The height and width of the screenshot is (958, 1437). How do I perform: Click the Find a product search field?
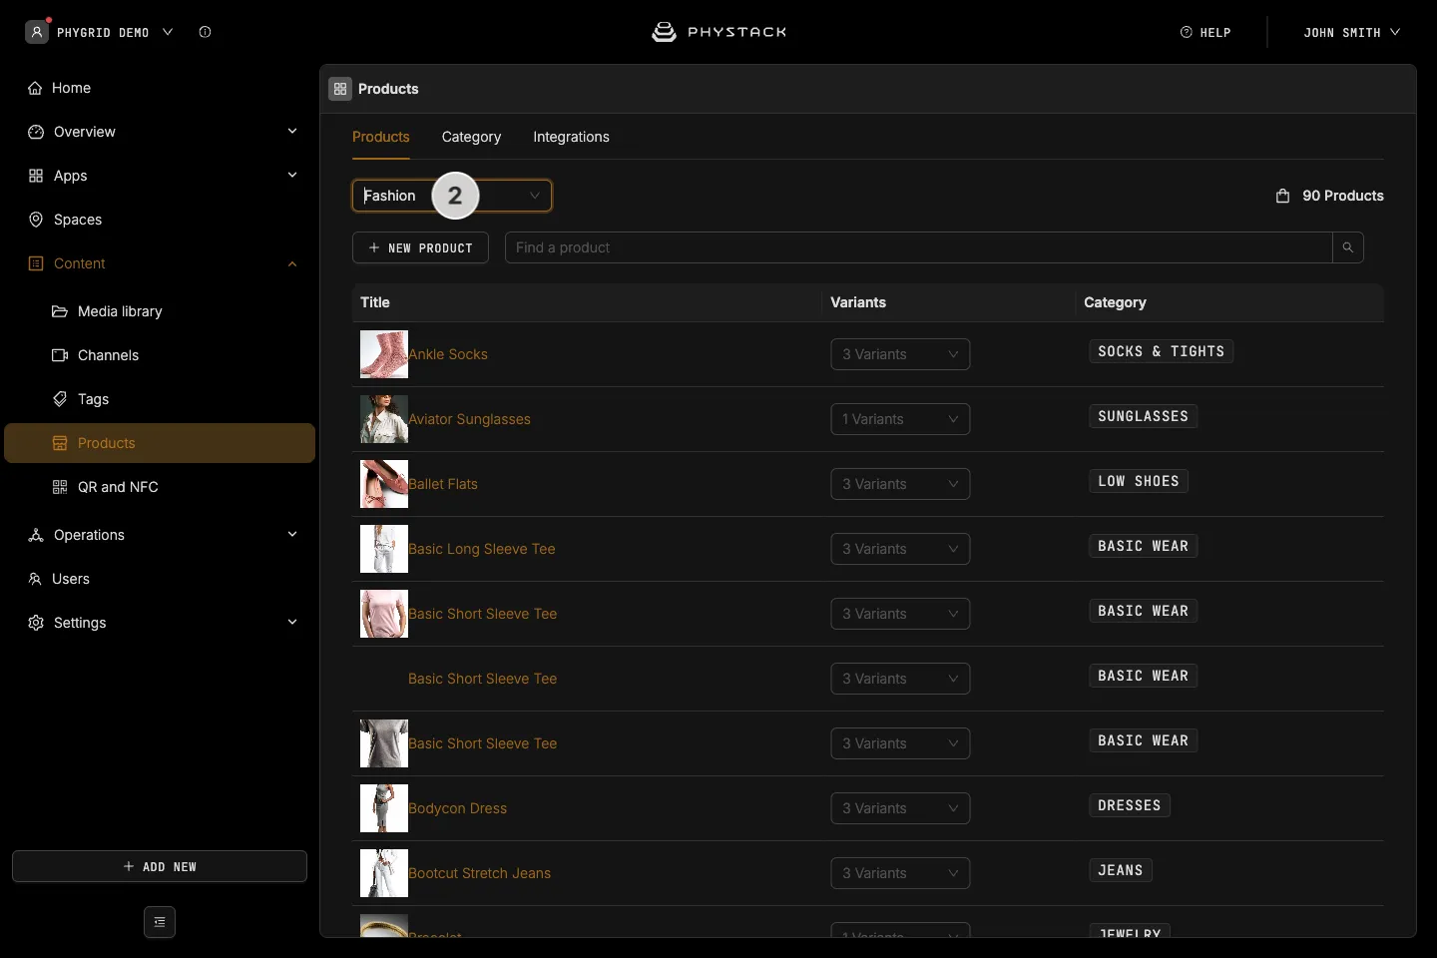point(918,247)
